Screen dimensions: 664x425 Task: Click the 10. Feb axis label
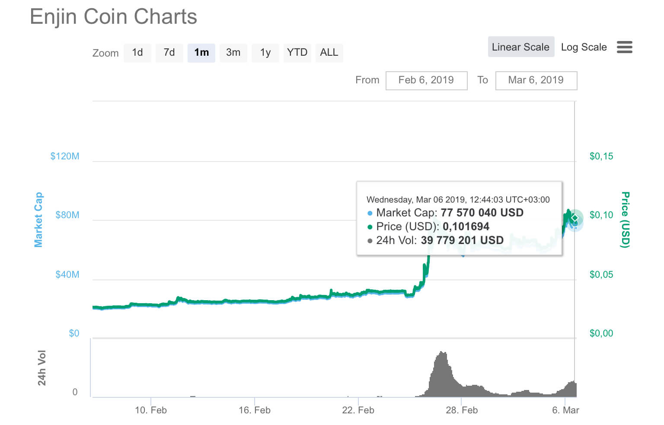pos(151,410)
